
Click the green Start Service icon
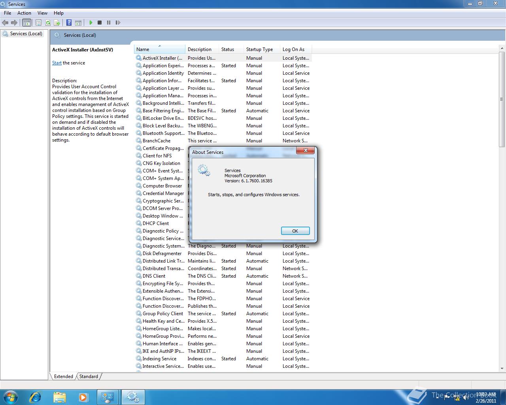[91, 23]
